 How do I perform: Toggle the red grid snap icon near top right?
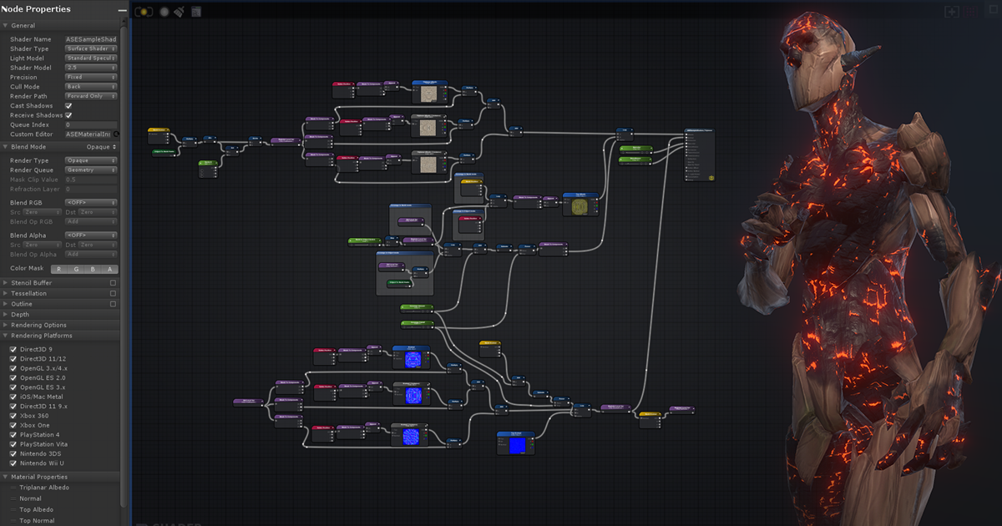(970, 12)
